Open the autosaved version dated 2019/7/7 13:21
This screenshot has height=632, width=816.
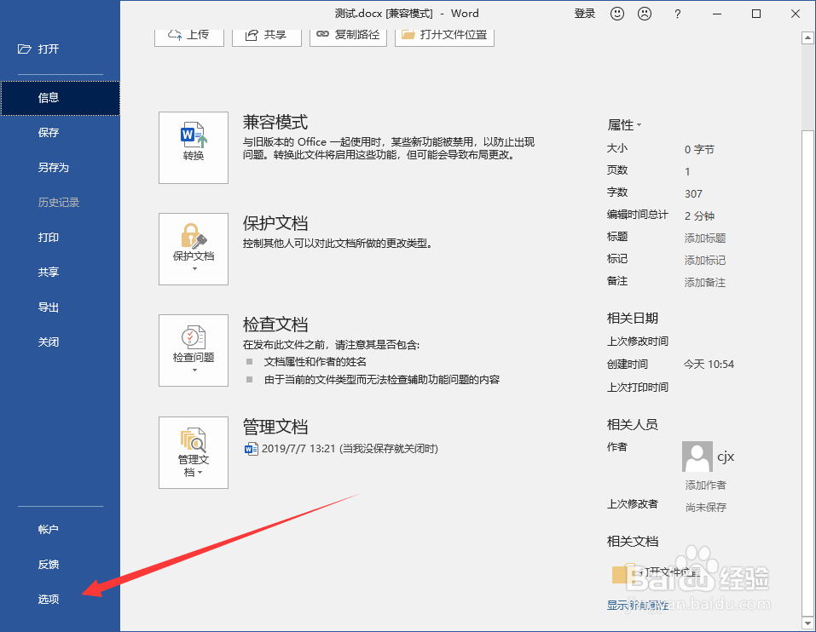click(341, 449)
